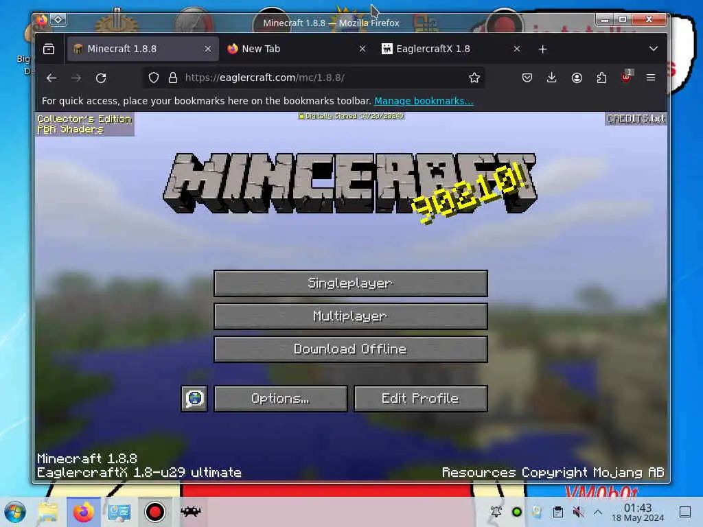Open language selection globe icon

click(x=194, y=399)
